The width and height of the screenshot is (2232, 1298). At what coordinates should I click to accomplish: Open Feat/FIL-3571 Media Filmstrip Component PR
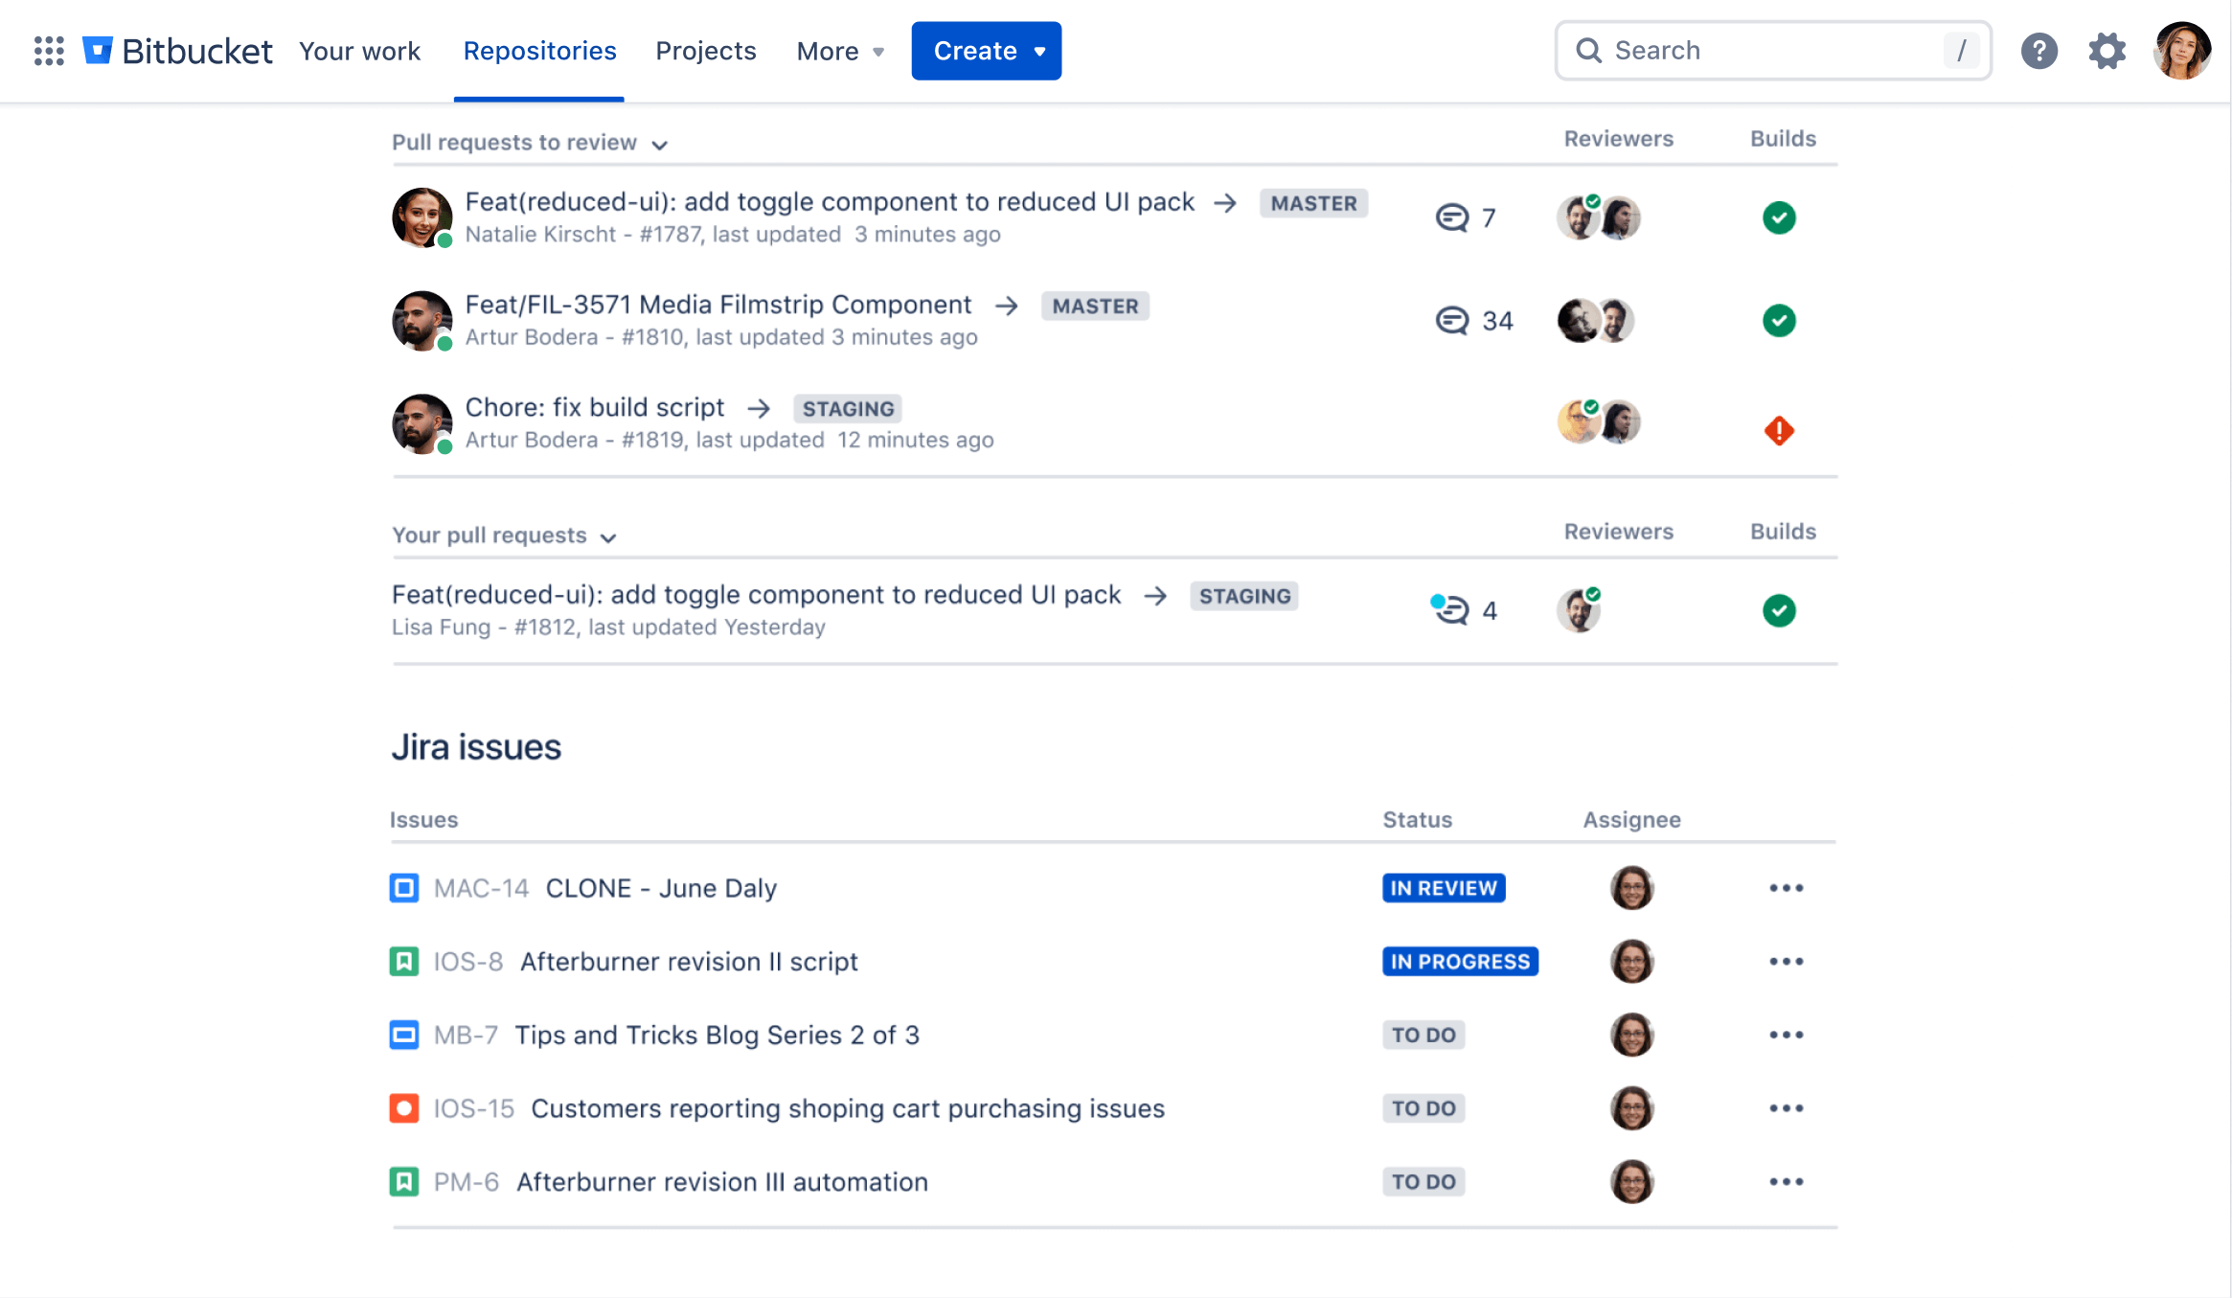pos(718,305)
